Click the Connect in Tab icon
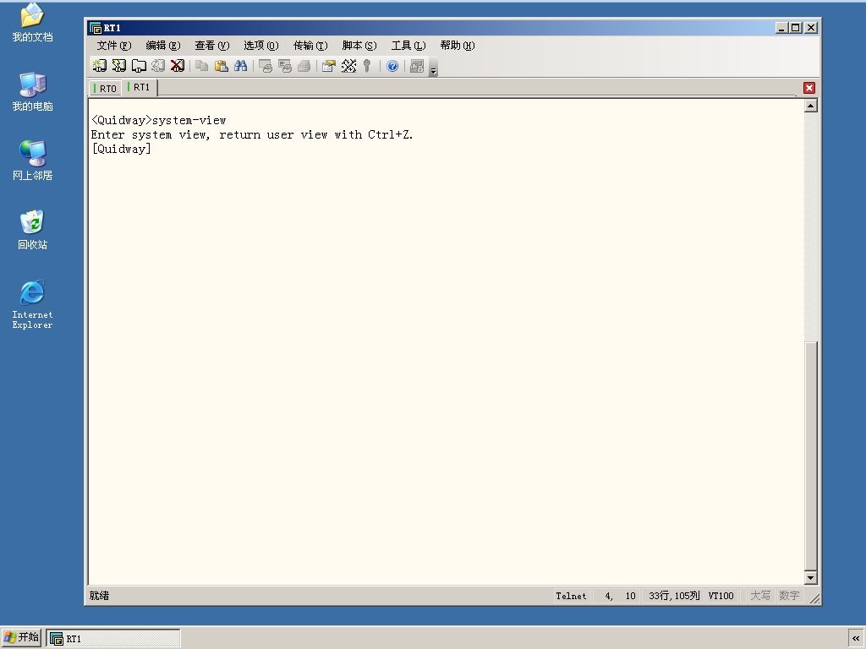The height and width of the screenshot is (649, 866). coord(139,66)
